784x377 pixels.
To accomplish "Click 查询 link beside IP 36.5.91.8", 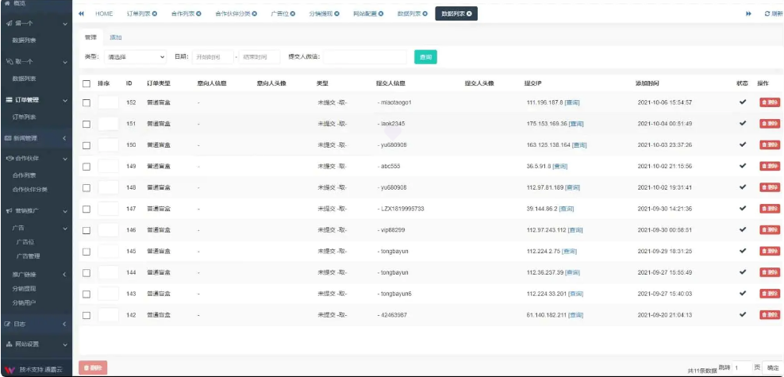I will [x=560, y=166].
